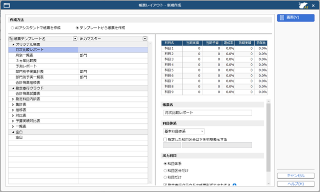Click the 当期予算 preview column header

(212, 43)
